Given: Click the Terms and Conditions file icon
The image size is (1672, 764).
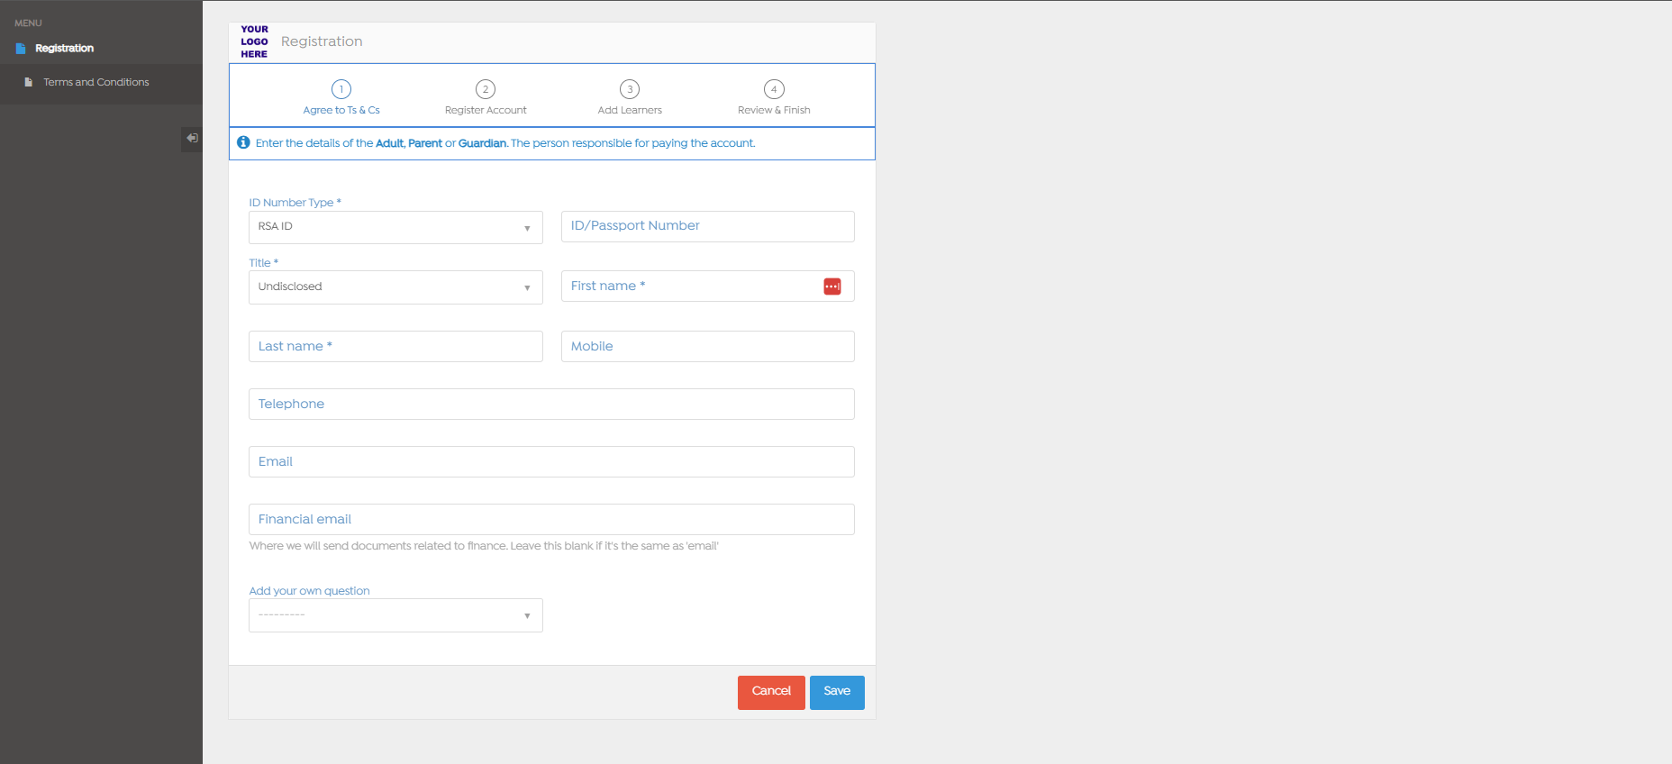Looking at the screenshot, I should [28, 82].
